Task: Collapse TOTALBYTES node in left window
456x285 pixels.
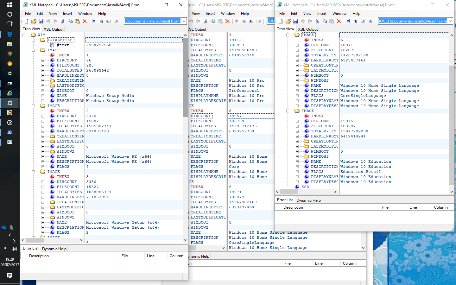Action: pyautogui.click(x=33, y=40)
